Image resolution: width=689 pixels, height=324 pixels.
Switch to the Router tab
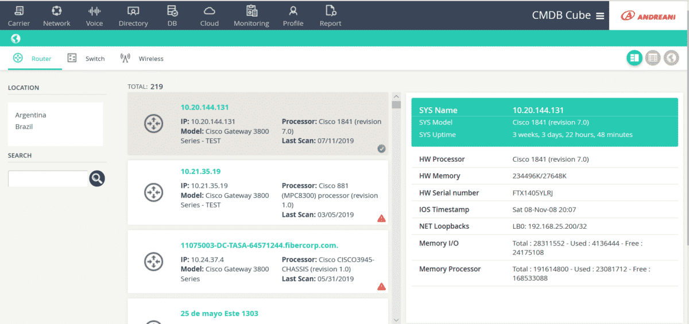[x=33, y=58]
